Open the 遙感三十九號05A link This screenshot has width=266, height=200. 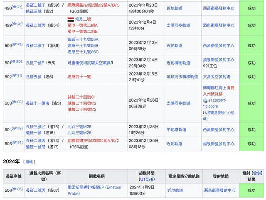click(x=83, y=39)
